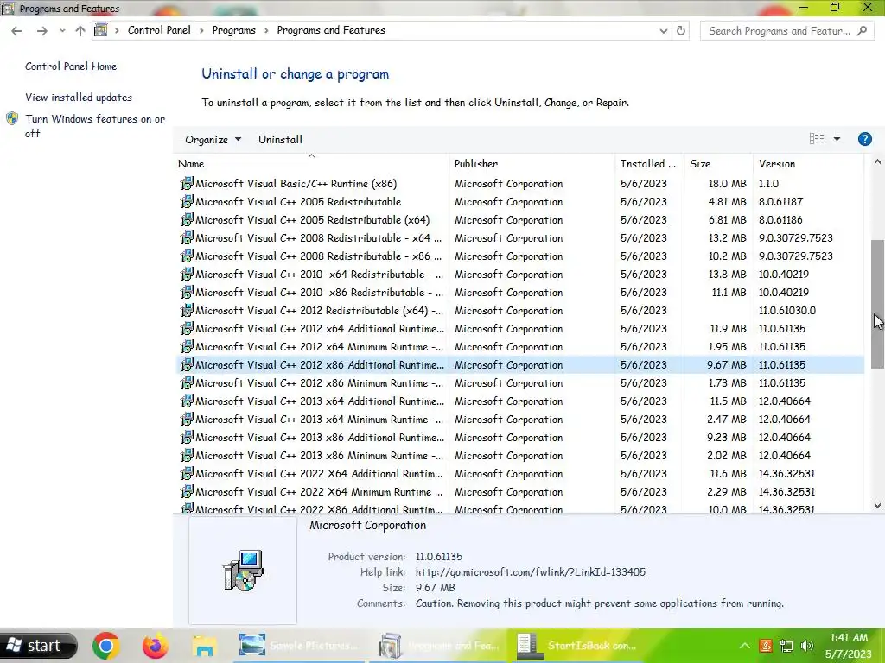Image resolution: width=885 pixels, height=663 pixels.
Task: Open Control Panel Home link
Action: [x=71, y=66]
